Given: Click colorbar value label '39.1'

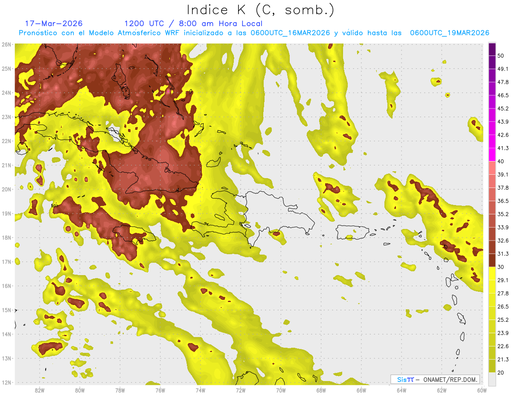Looking at the screenshot, I should pyautogui.click(x=503, y=175).
